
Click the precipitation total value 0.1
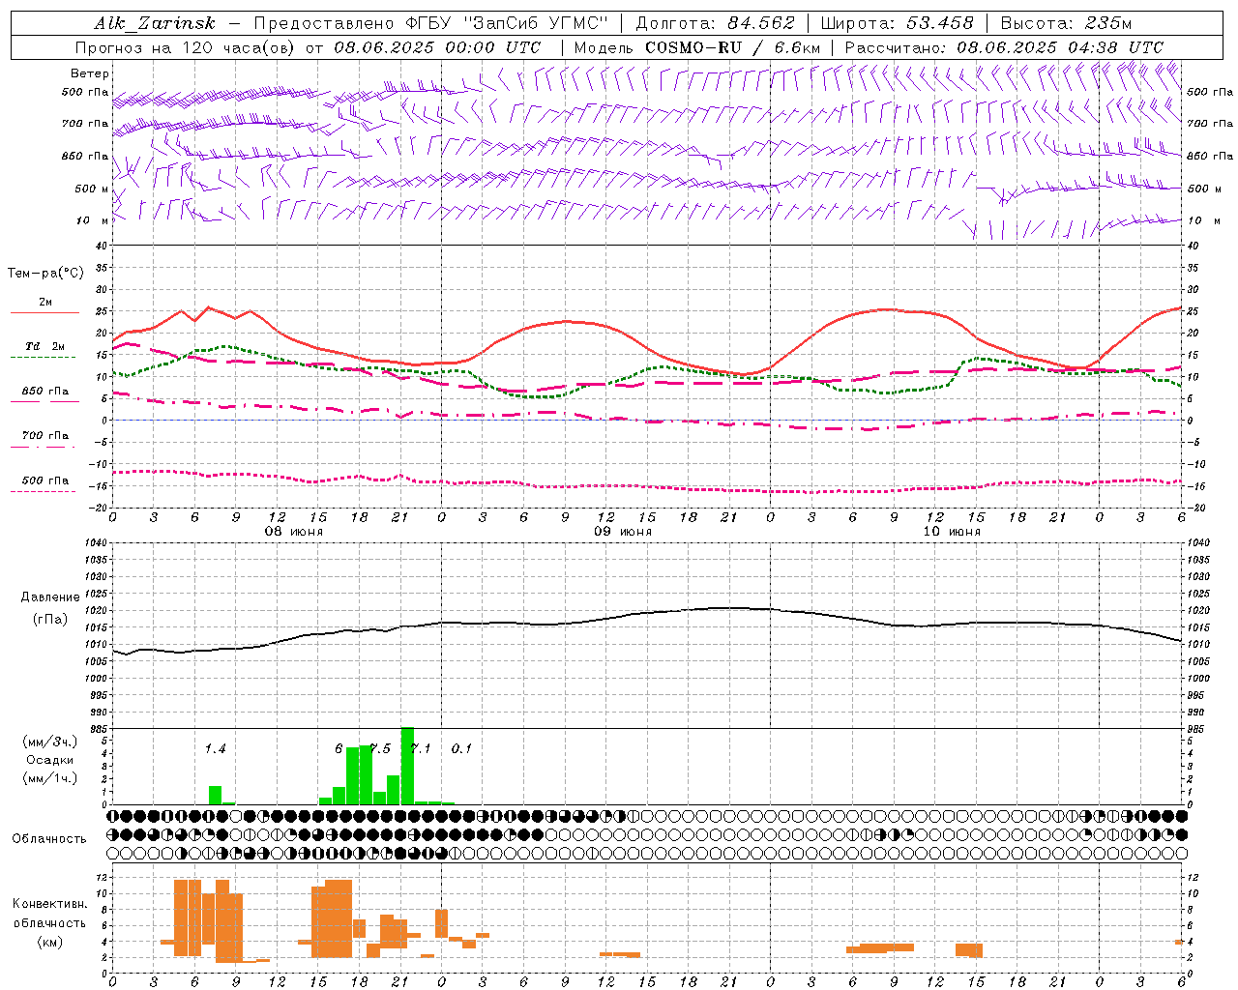click(x=462, y=748)
